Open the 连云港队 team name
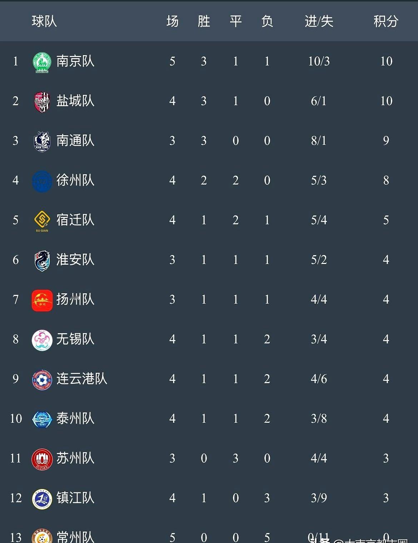This screenshot has height=543, width=418. pos(82,379)
